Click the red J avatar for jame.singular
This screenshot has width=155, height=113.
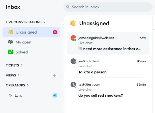point(73,38)
